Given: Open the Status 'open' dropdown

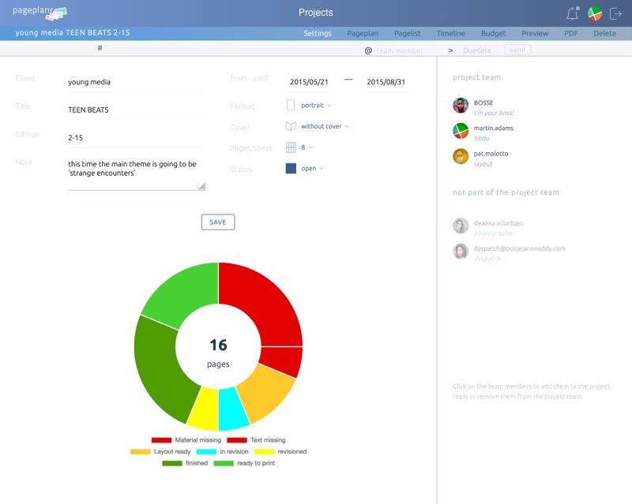Looking at the screenshot, I should click(x=312, y=168).
